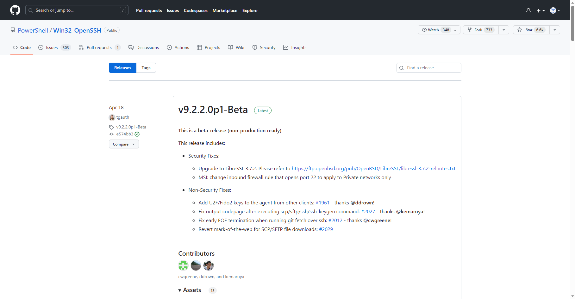Image resolution: width=575 pixels, height=299 pixels.
Task: Open the Win32-OpenSSH repository link
Action: pos(77,30)
